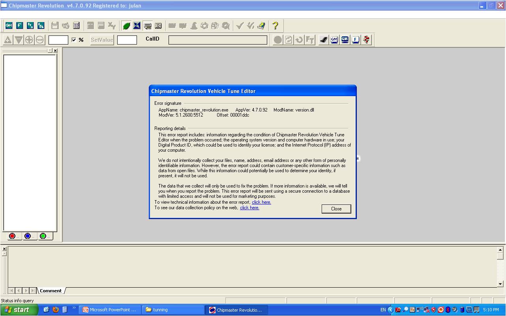
Task: Click the comment pane scroll-down arrow
Action: (500, 284)
